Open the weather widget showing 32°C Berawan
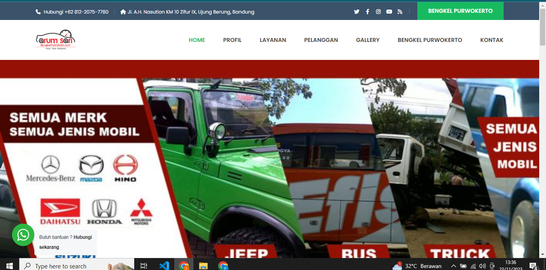 click(x=417, y=266)
